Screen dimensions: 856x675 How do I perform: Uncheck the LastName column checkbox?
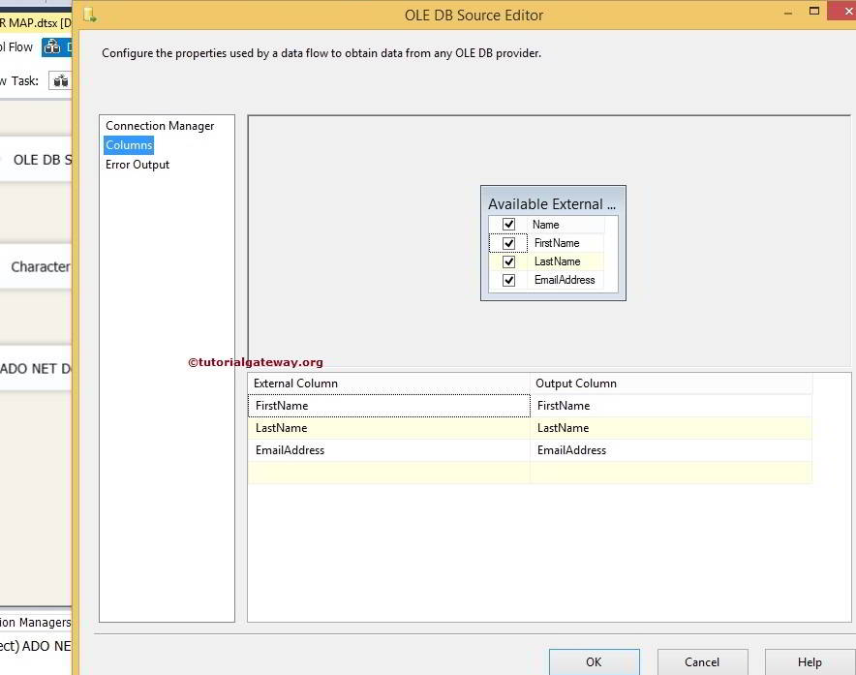508,261
